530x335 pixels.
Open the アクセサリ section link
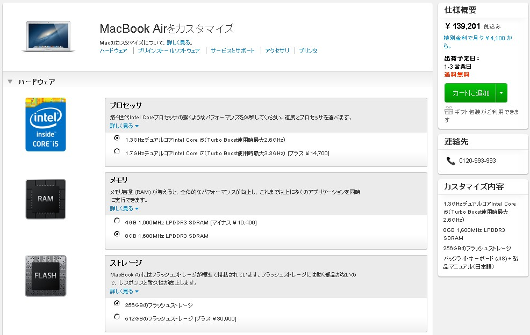[x=277, y=51]
